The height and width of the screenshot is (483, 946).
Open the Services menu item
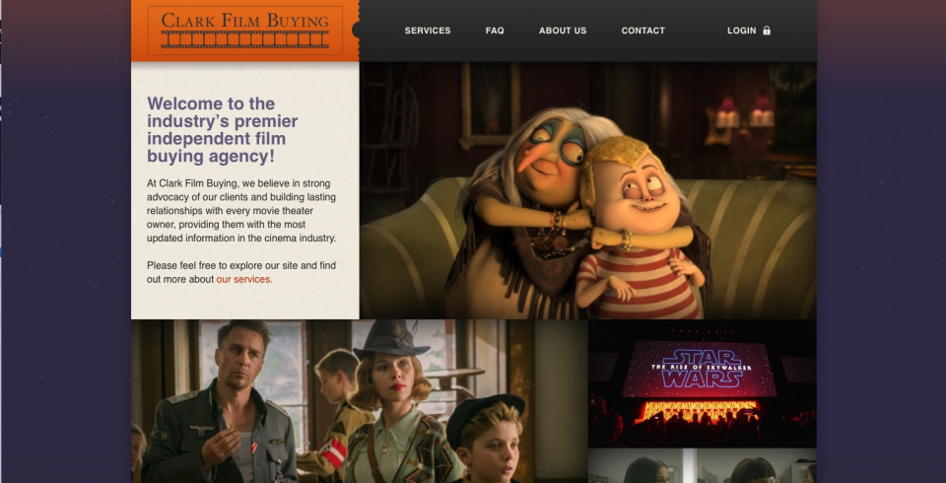point(428,31)
